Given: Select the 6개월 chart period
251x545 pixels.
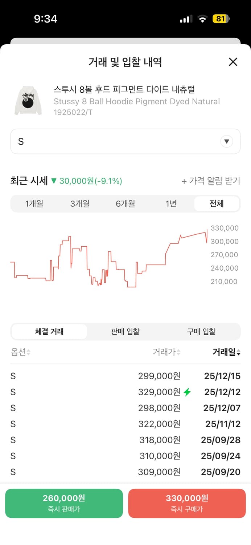Looking at the screenshot, I should click(125, 204).
